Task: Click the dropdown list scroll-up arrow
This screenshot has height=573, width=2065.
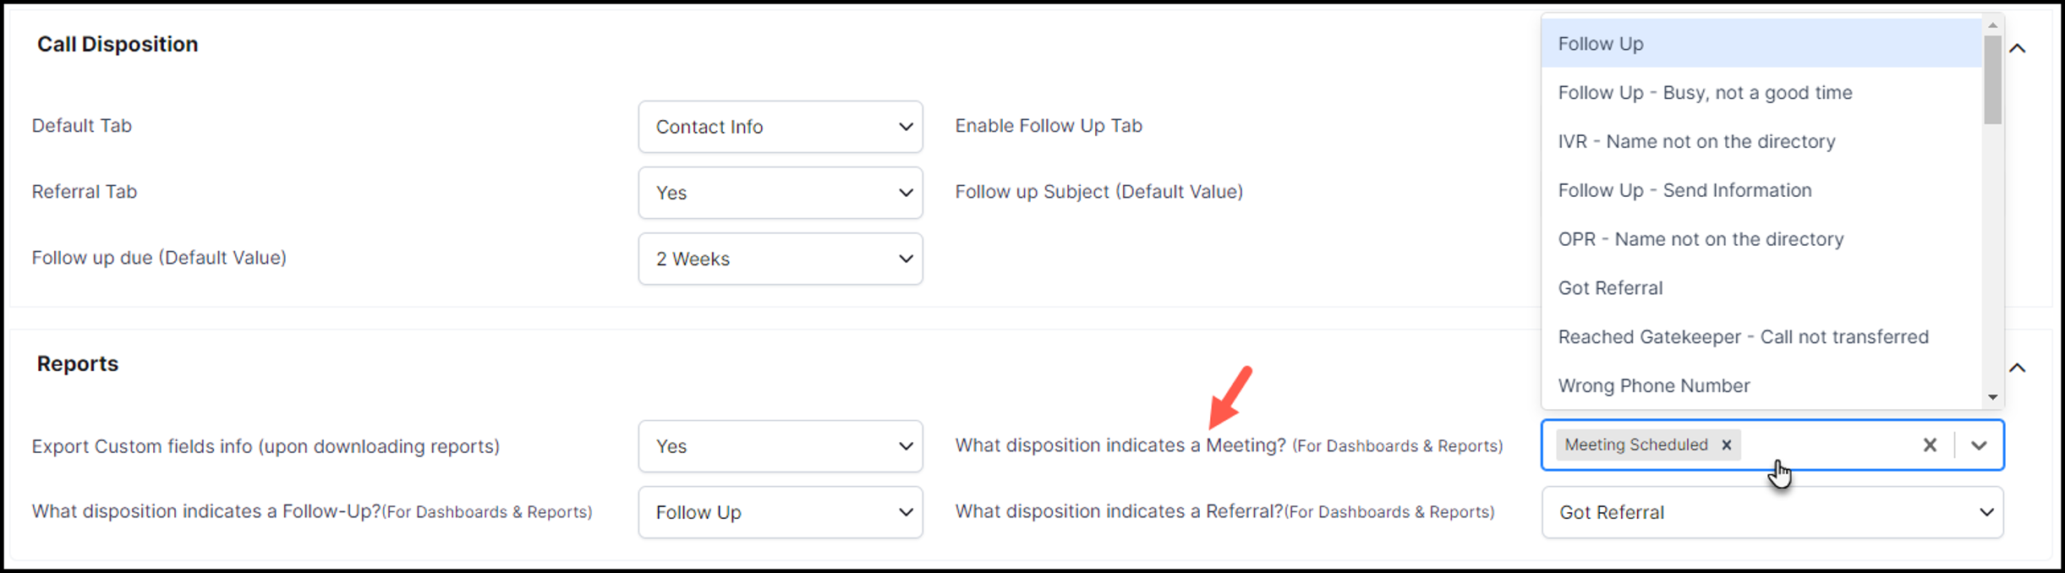Action: [x=1993, y=25]
